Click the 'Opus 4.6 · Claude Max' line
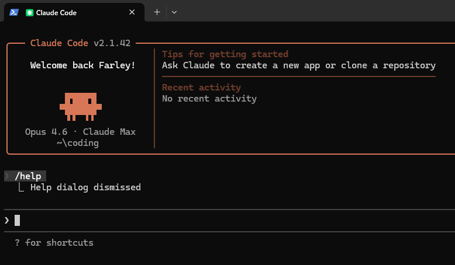Image resolution: width=455 pixels, height=265 pixels. [x=80, y=132]
